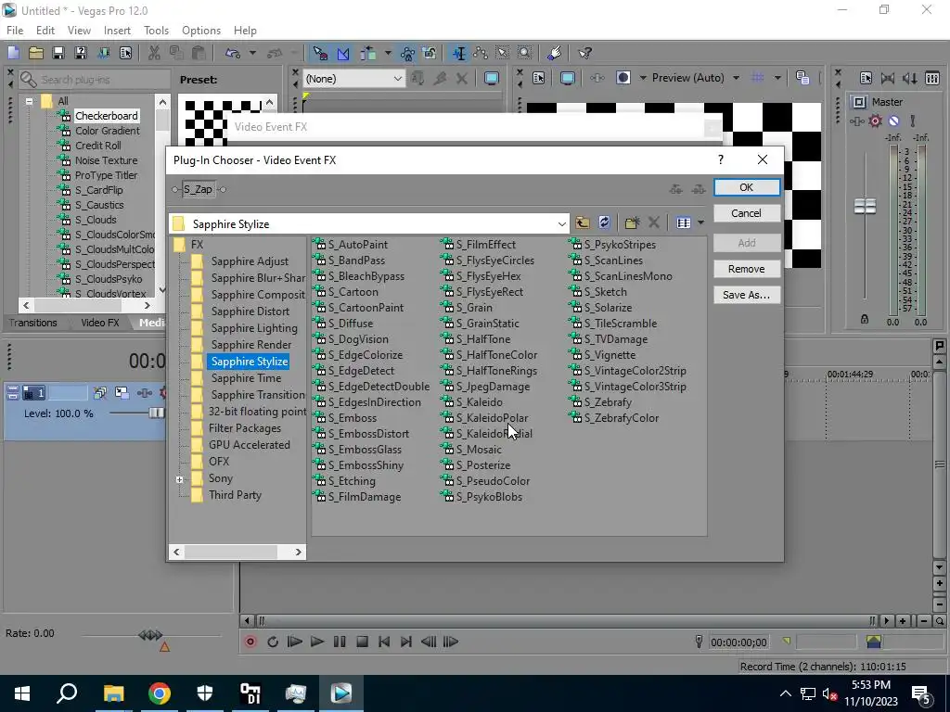The width and height of the screenshot is (950, 712).
Task: Click the Open folder toolbar icon
Action: [36, 53]
